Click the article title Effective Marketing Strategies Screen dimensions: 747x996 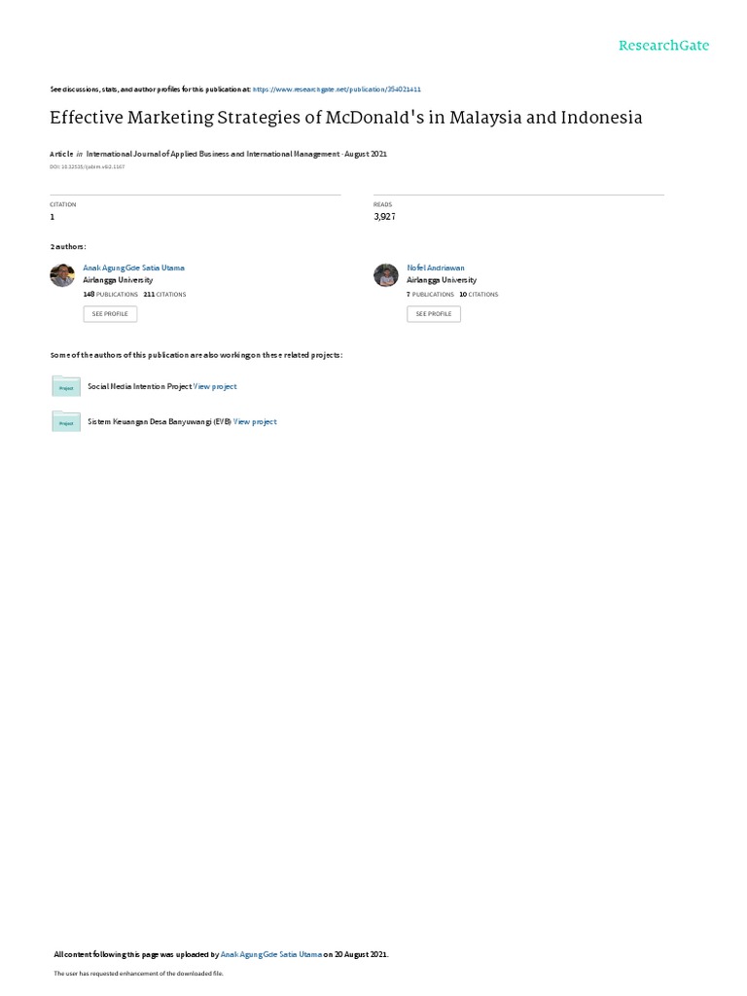tap(346, 118)
